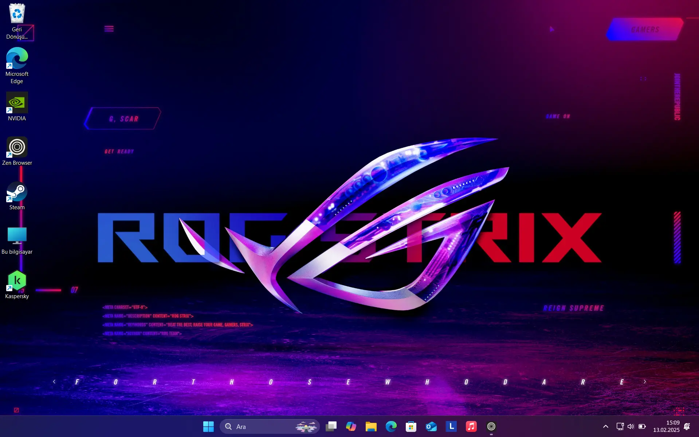
Task: Check the battery tray icon
Action: pyautogui.click(x=642, y=426)
